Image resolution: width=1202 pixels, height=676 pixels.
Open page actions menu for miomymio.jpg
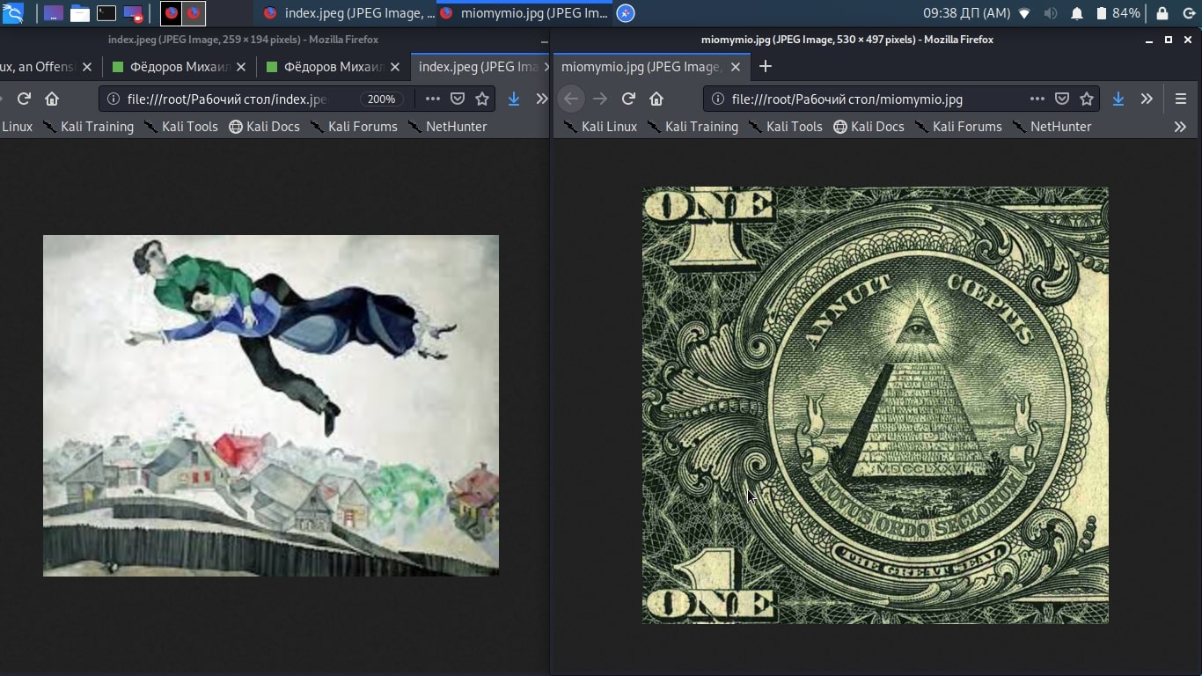1037,99
